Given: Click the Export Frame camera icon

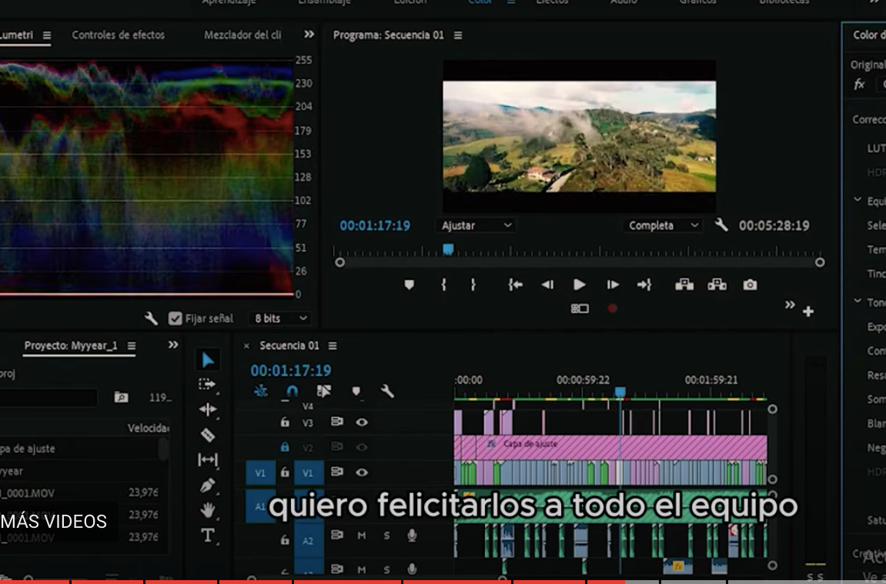Looking at the screenshot, I should [750, 285].
